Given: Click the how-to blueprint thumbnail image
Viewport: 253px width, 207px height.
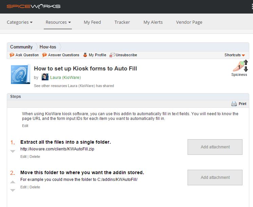Looking at the screenshot, I should click(x=20, y=74).
